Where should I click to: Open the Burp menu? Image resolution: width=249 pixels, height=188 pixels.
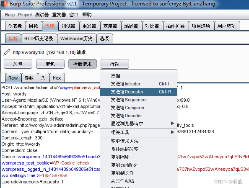pyautogui.click(x=10, y=15)
